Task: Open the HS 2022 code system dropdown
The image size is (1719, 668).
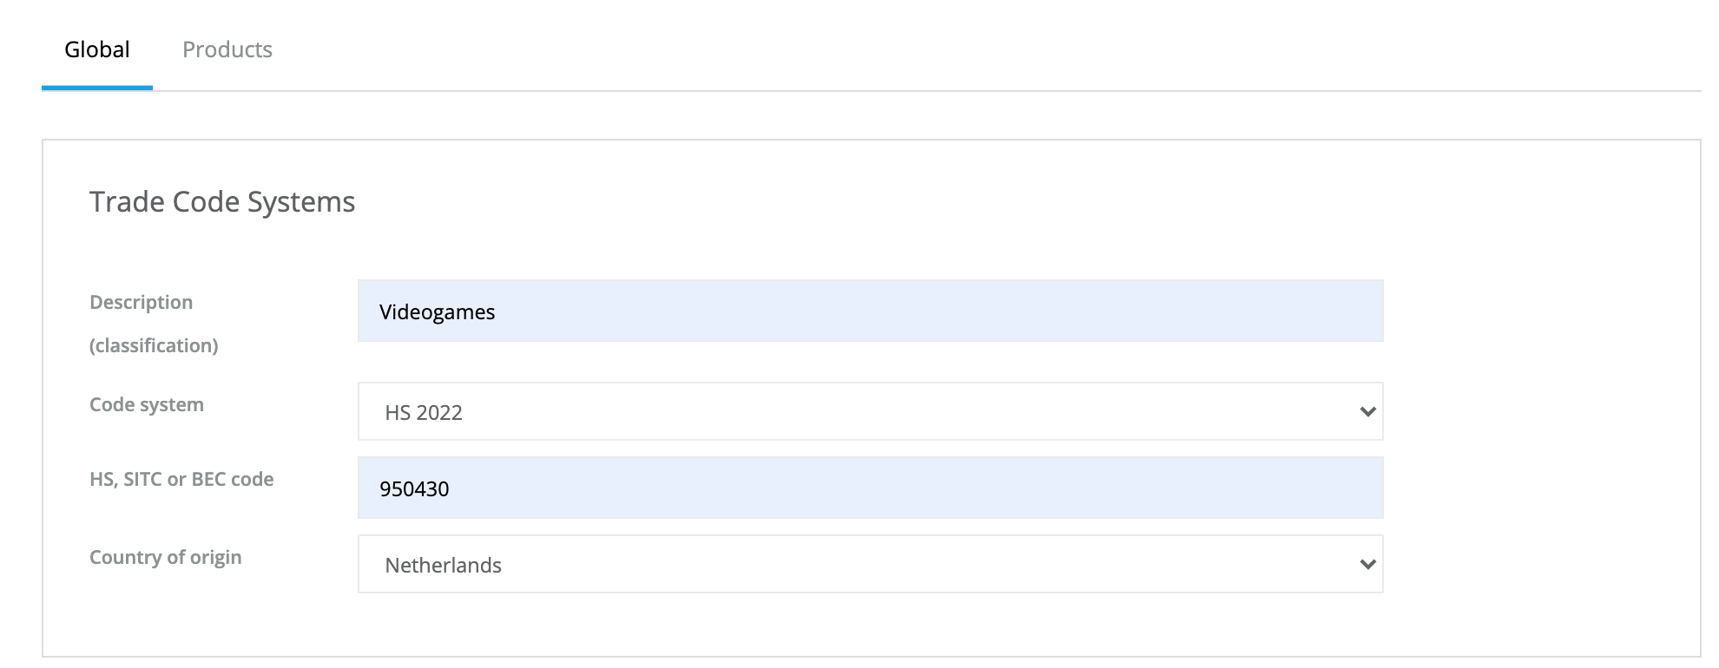Action: tap(868, 411)
